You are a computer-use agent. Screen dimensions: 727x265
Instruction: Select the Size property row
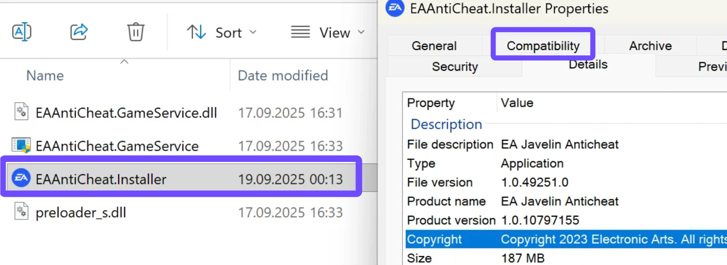(566, 258)
